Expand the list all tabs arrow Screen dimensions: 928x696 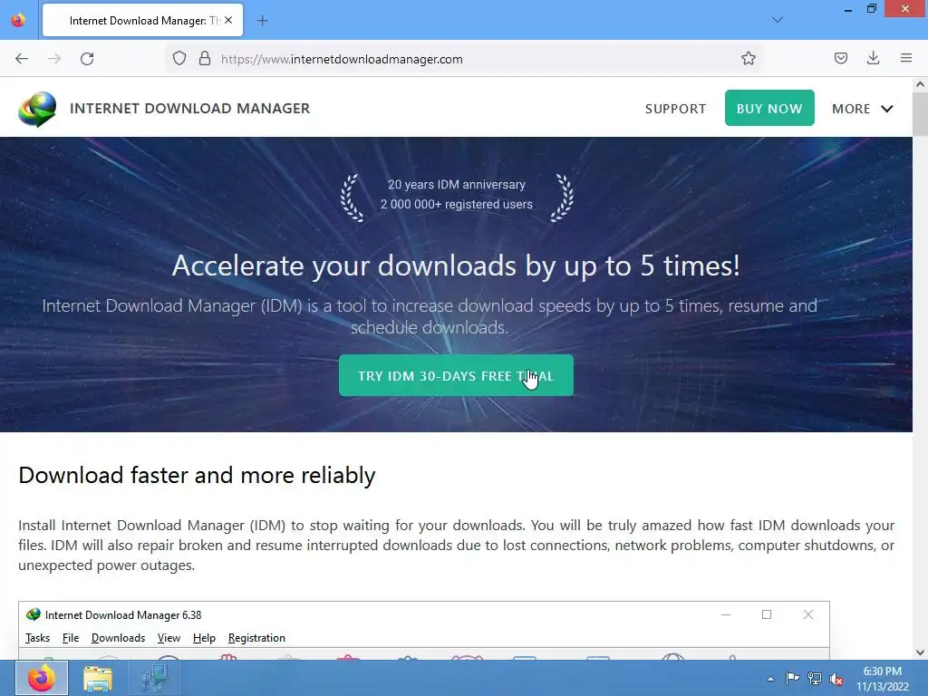(778, 20)
